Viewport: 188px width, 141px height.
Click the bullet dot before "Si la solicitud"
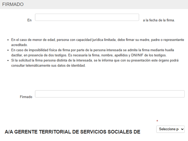(8, 61)
